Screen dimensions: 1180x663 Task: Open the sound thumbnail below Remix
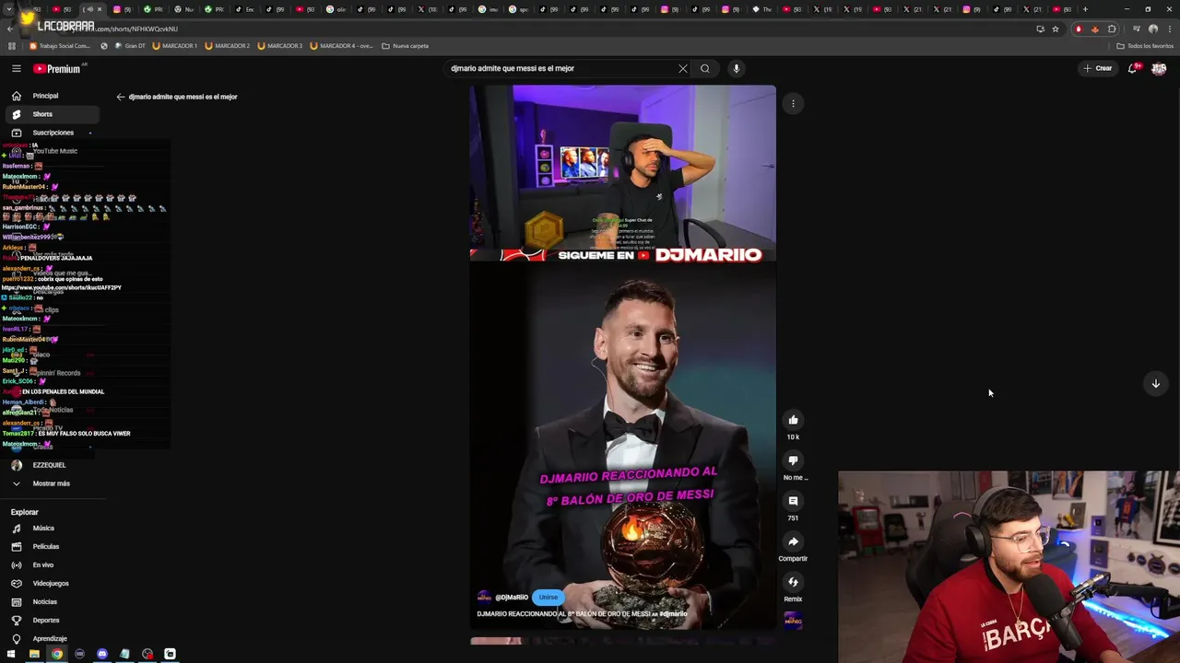[x=793, y=622]
